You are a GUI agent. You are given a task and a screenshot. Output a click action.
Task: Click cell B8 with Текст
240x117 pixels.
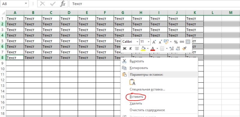coord(33,58)
